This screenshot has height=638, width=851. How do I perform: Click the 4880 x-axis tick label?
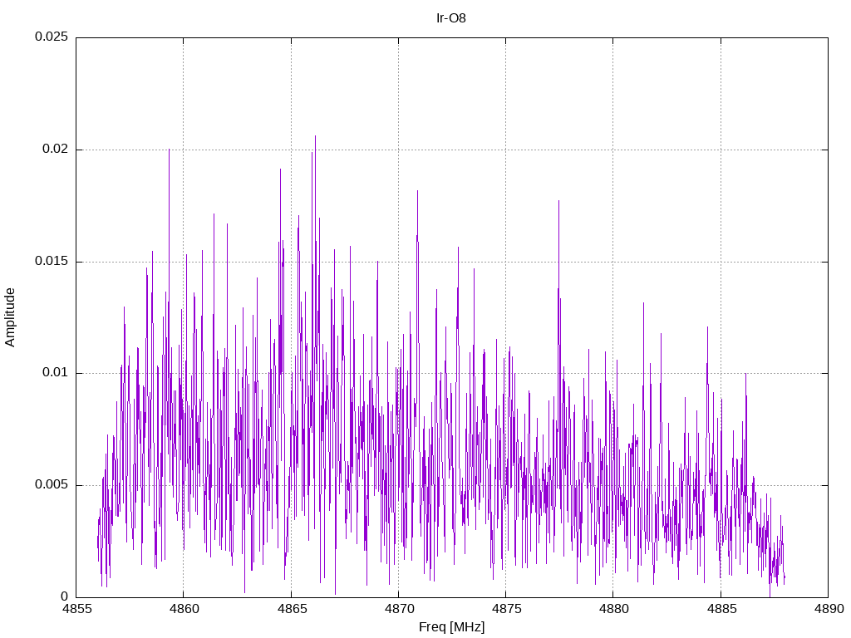click(614, 609)
